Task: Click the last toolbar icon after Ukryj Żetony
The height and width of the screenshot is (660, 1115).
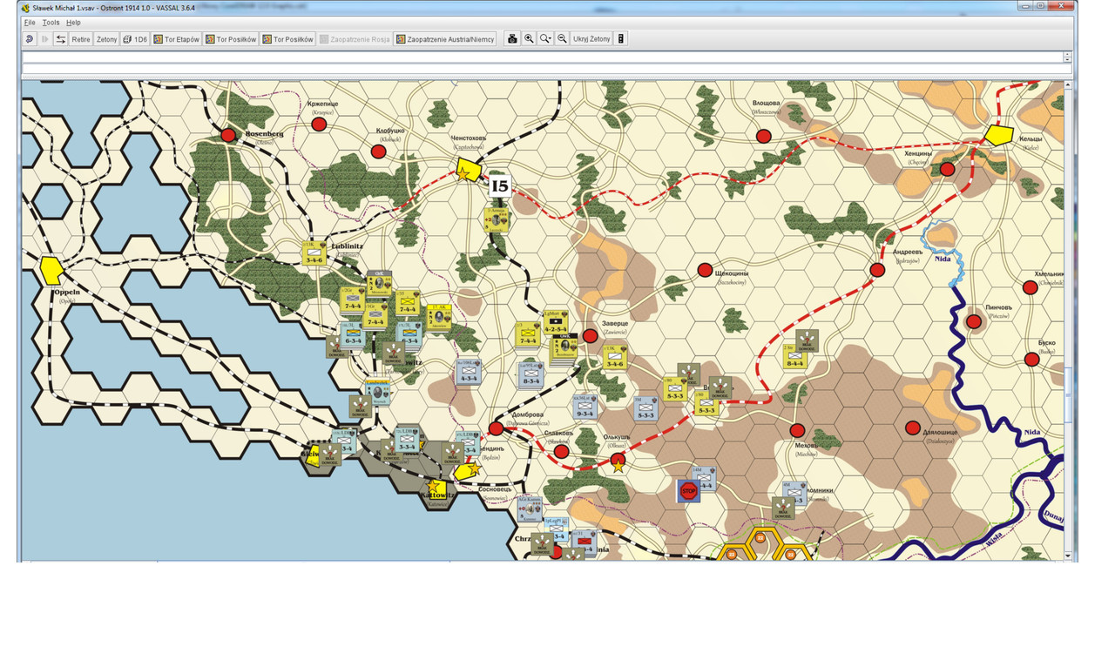Action: click(621, 39)
